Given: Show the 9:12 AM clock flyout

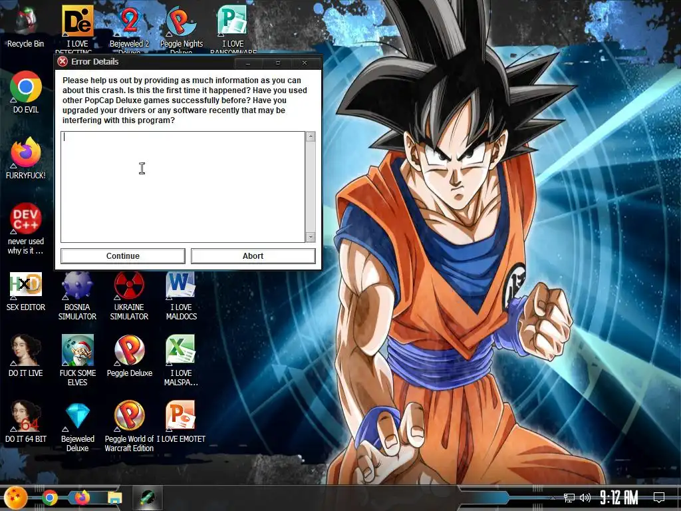Looking at the screenshot, I should tap(619, 498).
